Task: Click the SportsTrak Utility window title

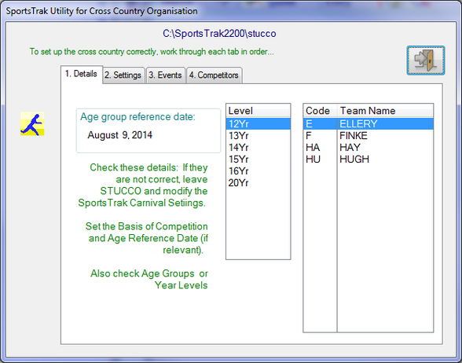Action: coord(101,11)
